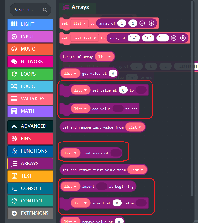
Task: Open the MATH category
Action: 30,111
